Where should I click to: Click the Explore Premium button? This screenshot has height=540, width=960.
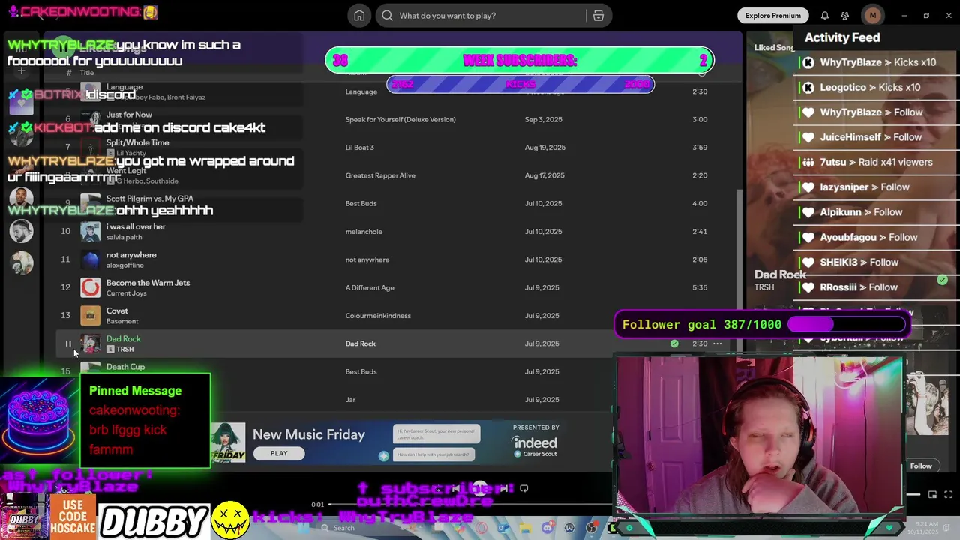[x=772, y=16]
